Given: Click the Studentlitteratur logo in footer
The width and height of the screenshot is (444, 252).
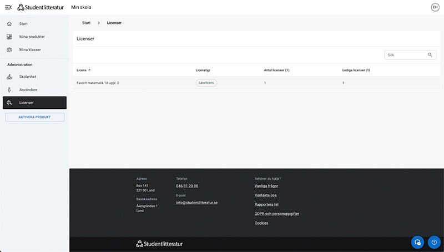Looking at the screenshot, I should 159,244.
